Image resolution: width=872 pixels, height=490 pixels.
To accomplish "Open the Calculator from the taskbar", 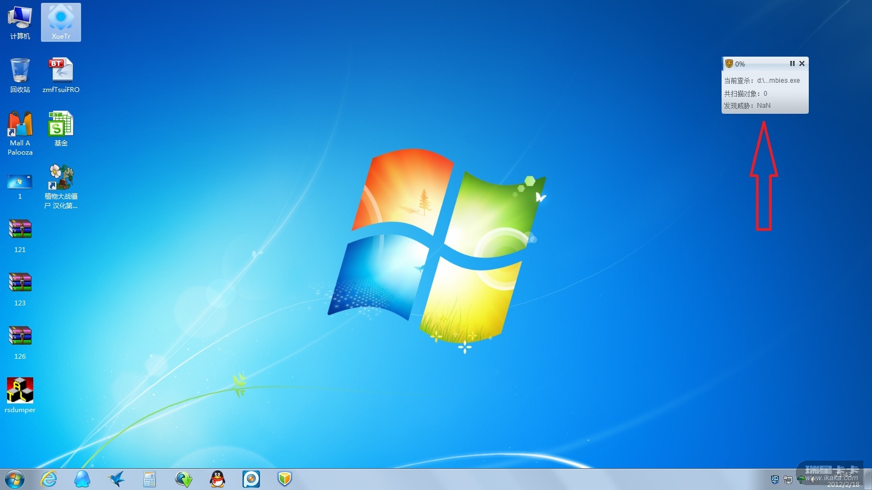I will click(x=150, y=479).
